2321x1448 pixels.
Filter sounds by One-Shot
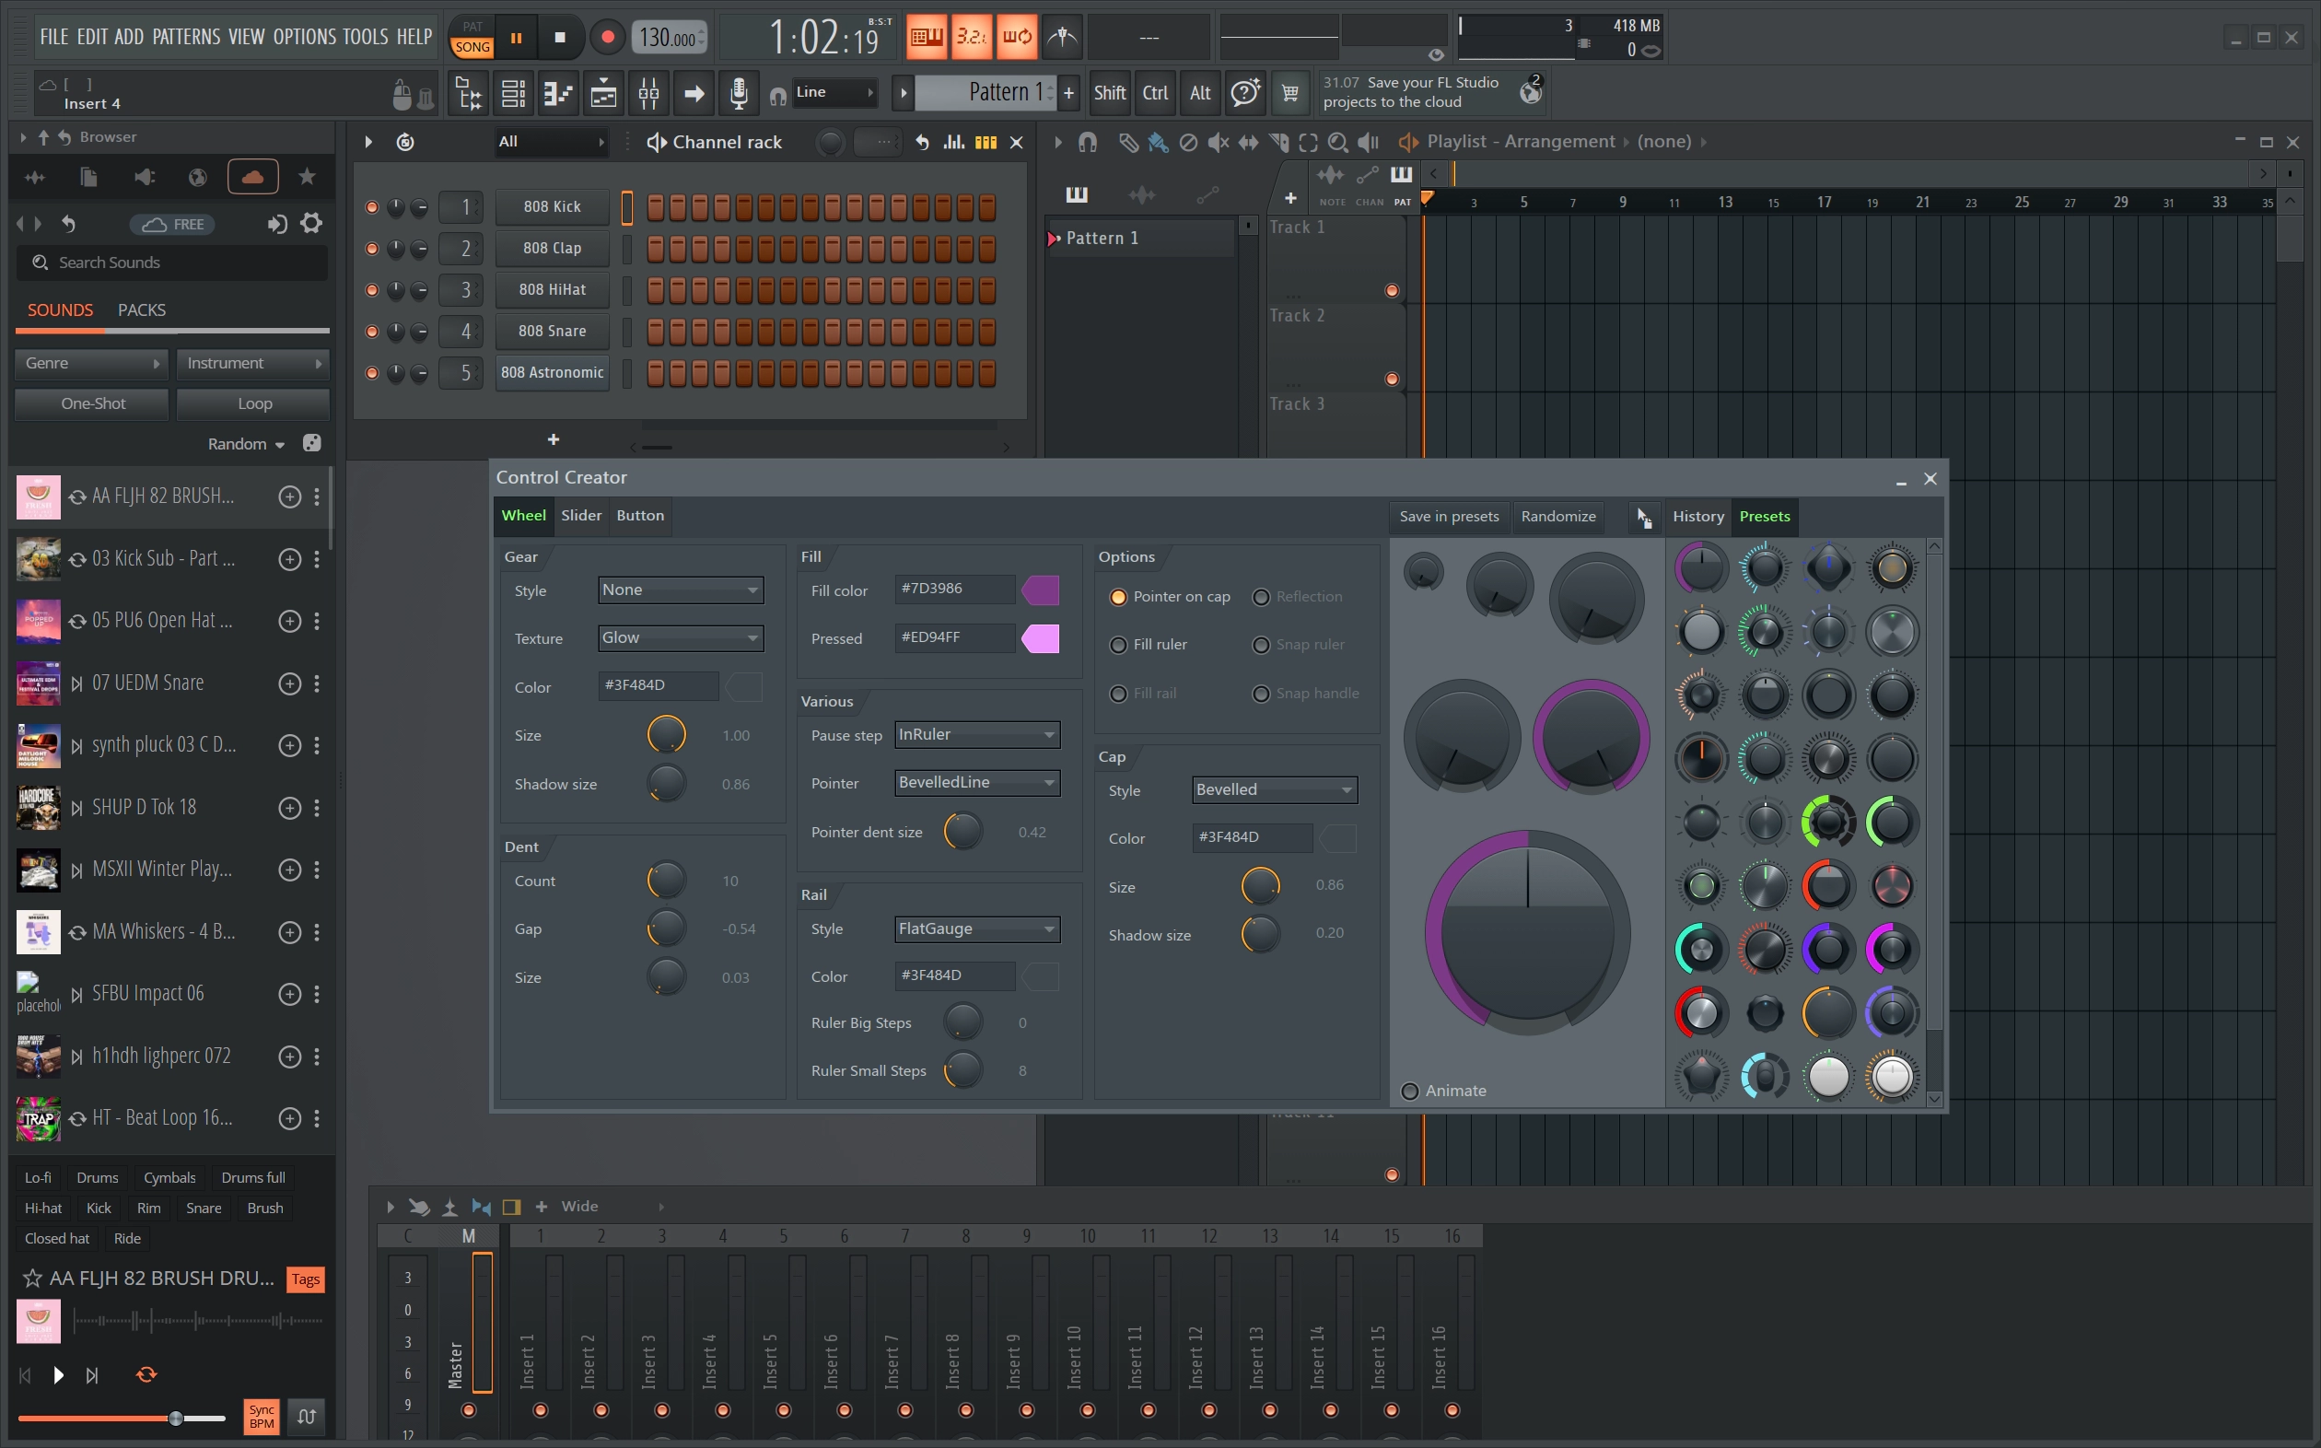click(x=92, y=404)
